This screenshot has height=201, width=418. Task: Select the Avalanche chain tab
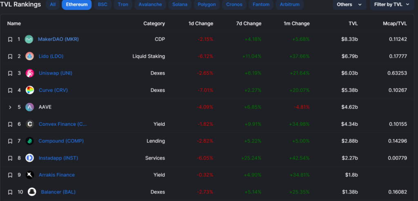(150, 4)
